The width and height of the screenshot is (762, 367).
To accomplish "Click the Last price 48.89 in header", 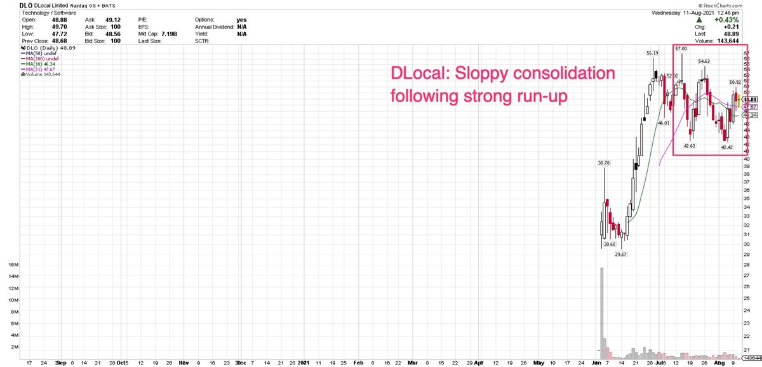I will (733, 34).
